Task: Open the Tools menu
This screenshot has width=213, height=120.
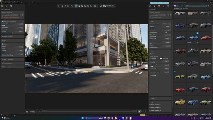Action: pyautogui.click(x=22, y=3)
